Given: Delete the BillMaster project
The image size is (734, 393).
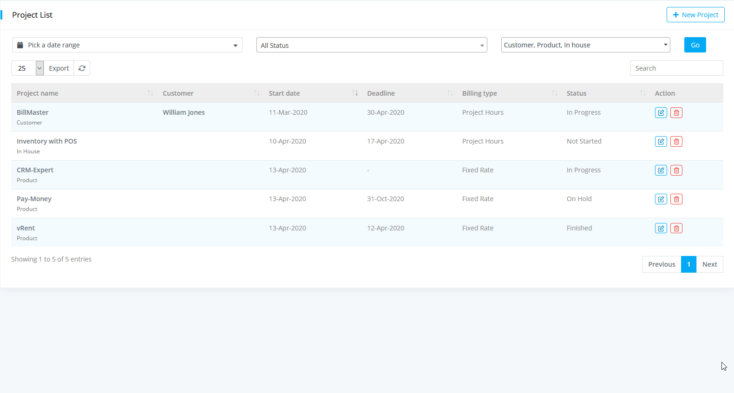Looking at the screenshot, I should pyautogui.click(x=676, y=113).
